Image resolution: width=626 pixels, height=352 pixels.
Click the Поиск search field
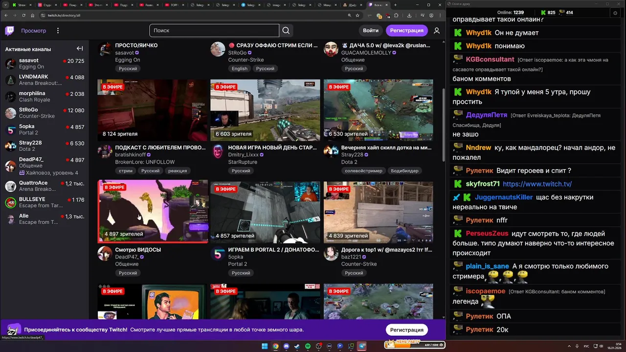coord(214,30)
